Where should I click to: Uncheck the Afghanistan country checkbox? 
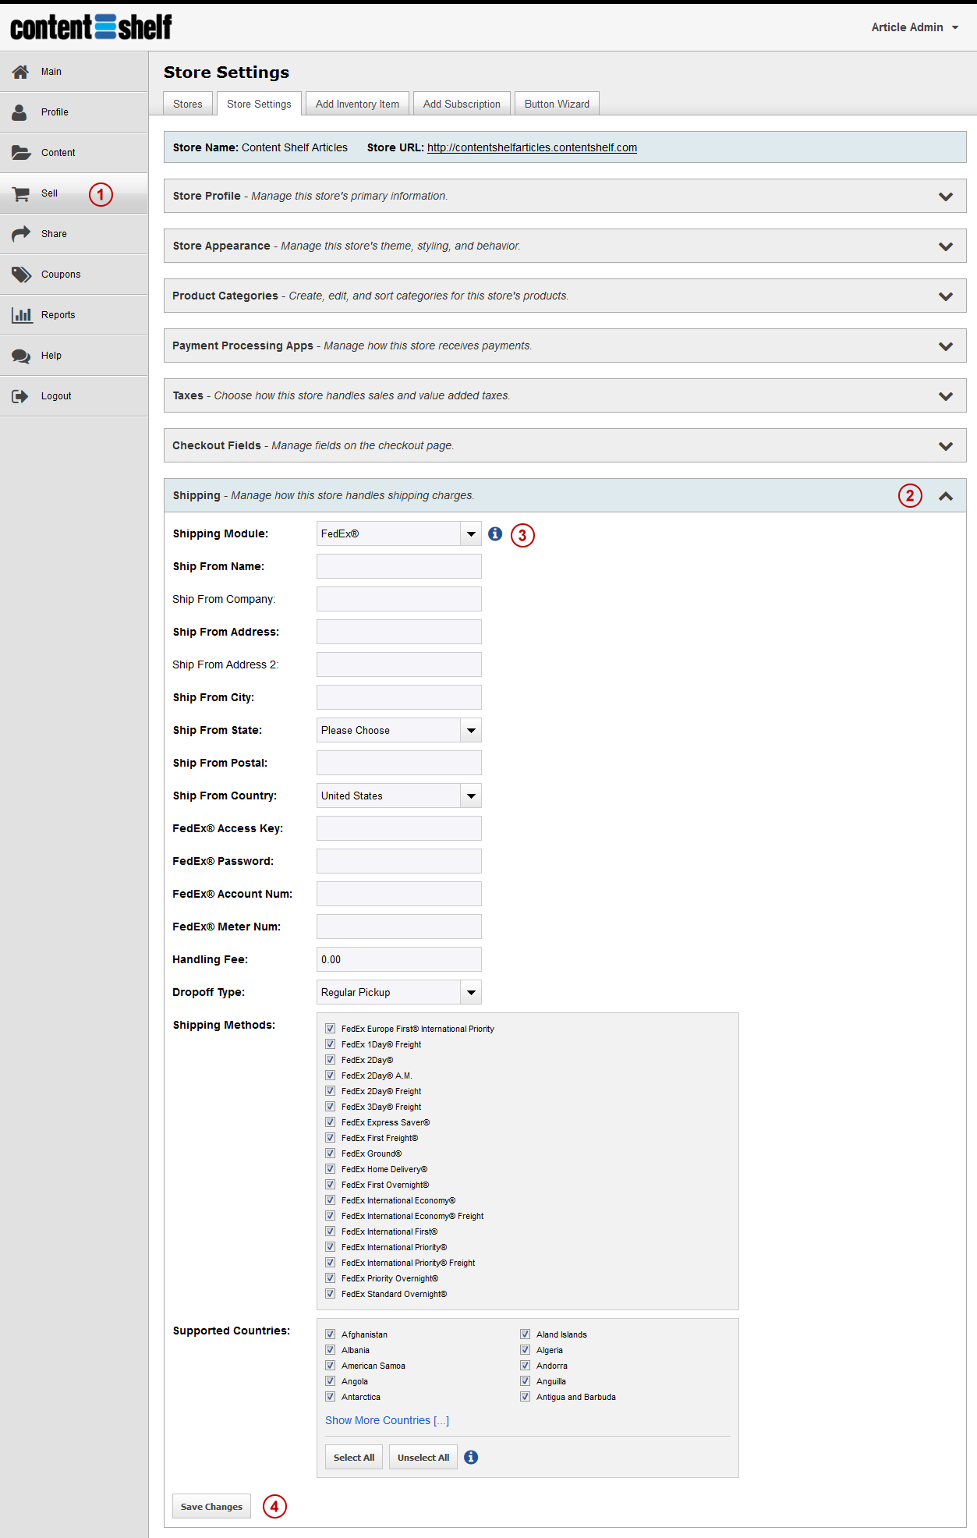click(331, 1334)
